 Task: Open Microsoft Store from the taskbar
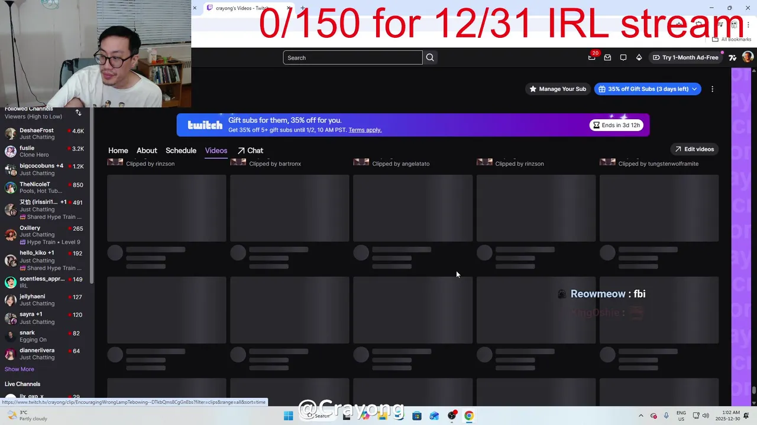(417, 416)
